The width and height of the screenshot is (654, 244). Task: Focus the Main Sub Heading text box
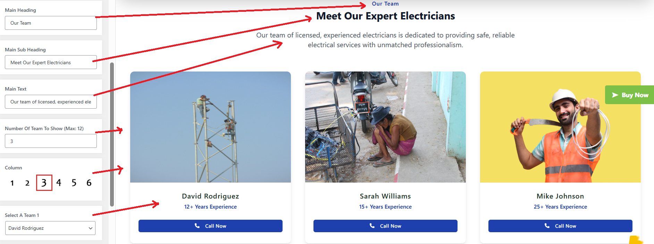[51, 62]
